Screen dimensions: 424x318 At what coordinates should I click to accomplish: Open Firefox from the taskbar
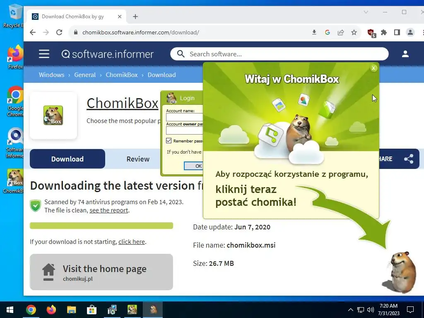coord(51,310)
